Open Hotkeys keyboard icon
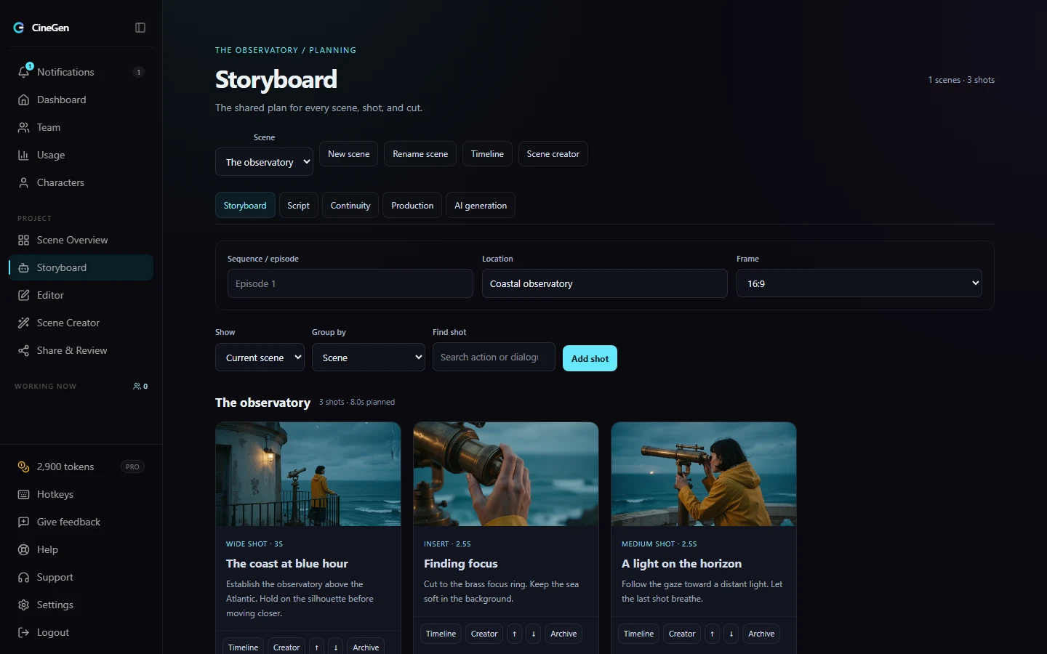This screenshot has height=654, width=1047. tap(23, 494)
